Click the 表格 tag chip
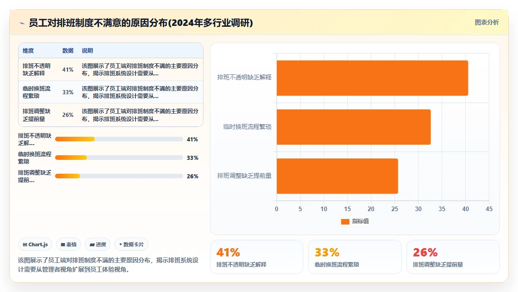The image size is (518, 292). click(x=69, y=244)
